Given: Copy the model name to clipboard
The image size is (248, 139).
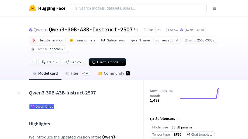Looking at the screenshot, I should tap(136, 30).
